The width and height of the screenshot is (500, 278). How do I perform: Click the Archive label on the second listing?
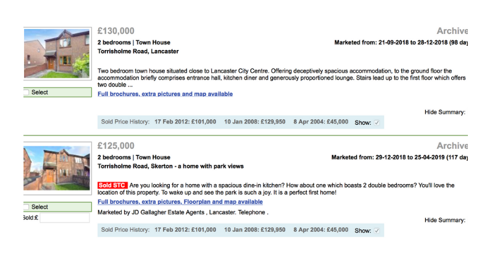[452, 146]
